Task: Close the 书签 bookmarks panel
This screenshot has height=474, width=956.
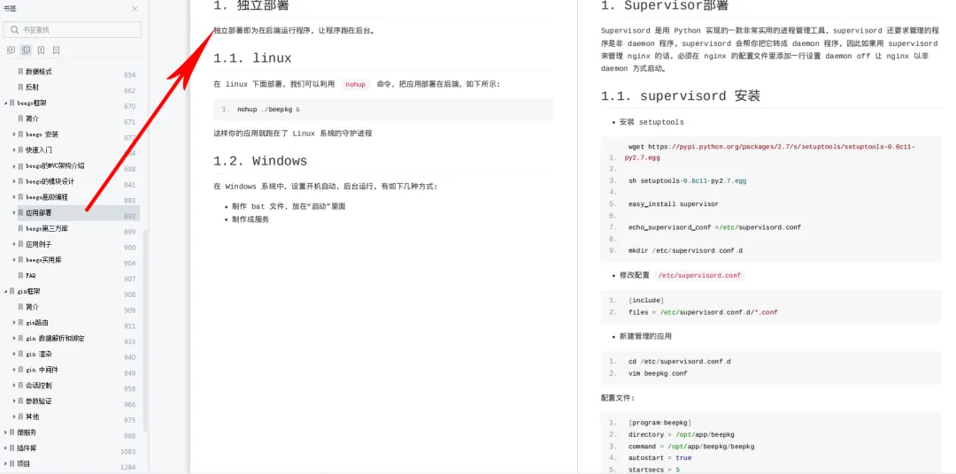Action: (135, 9)
